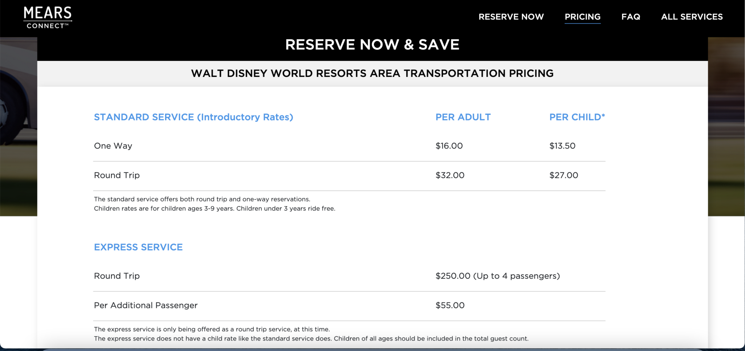Screen dimensions: 745x351
Task: Select the PER ADULT column header
Action: [x=463, y=117]
